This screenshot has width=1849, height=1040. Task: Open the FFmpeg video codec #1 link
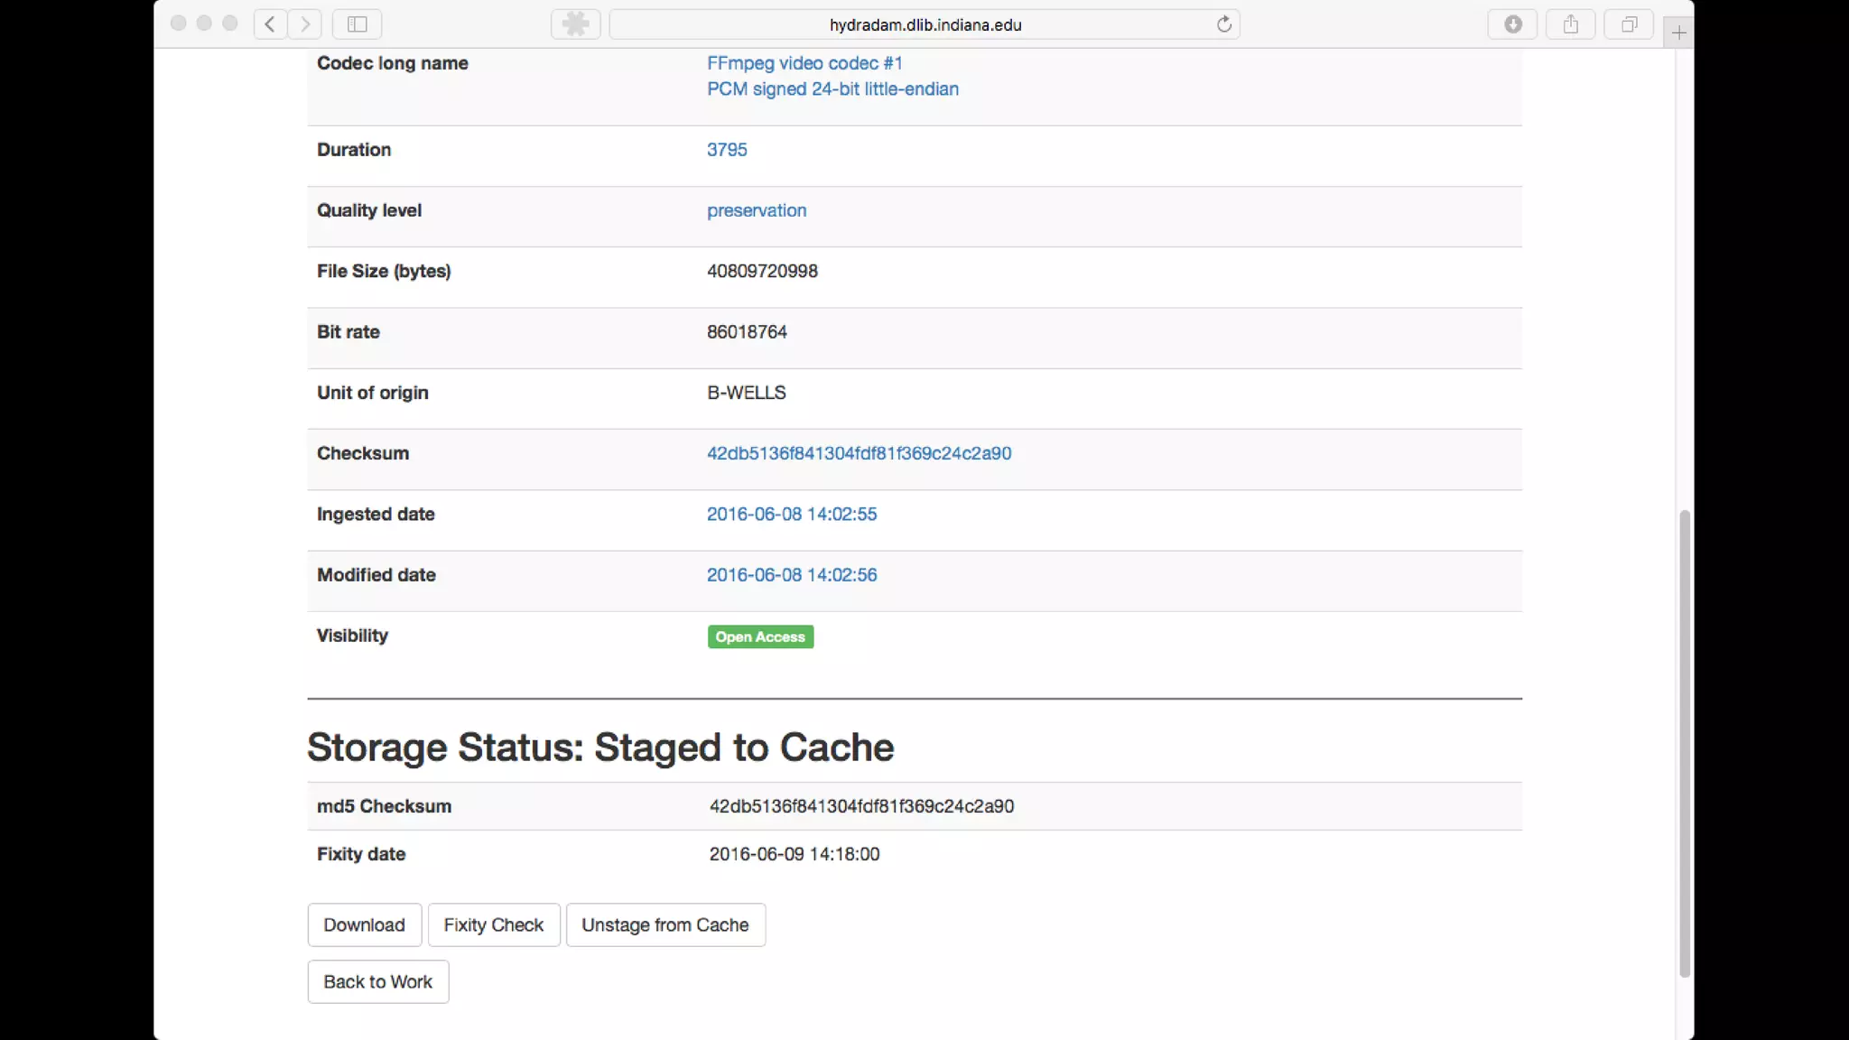point(804,63)
